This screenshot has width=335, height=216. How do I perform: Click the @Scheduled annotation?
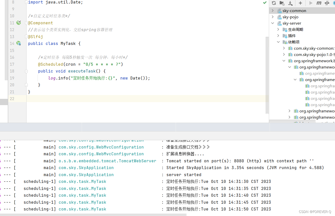(x=51, y=64)
